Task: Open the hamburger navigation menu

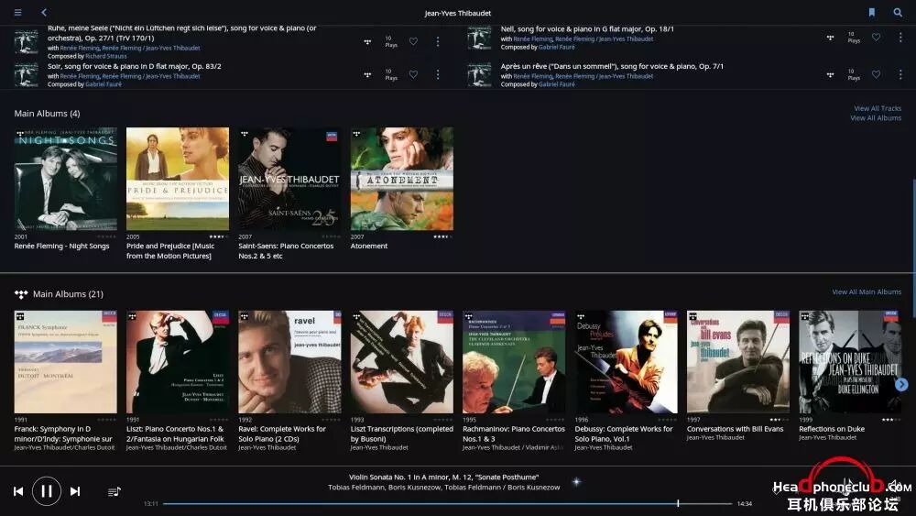Action: point(18,12)
